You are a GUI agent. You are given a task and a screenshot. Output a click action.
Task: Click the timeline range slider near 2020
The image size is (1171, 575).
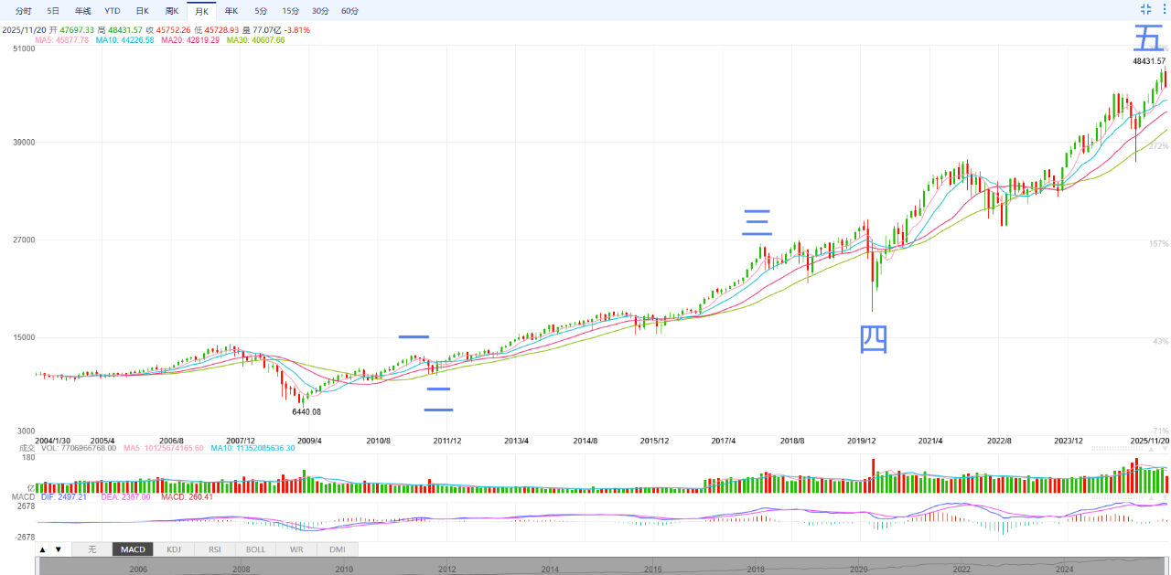(x=858, y=566)
